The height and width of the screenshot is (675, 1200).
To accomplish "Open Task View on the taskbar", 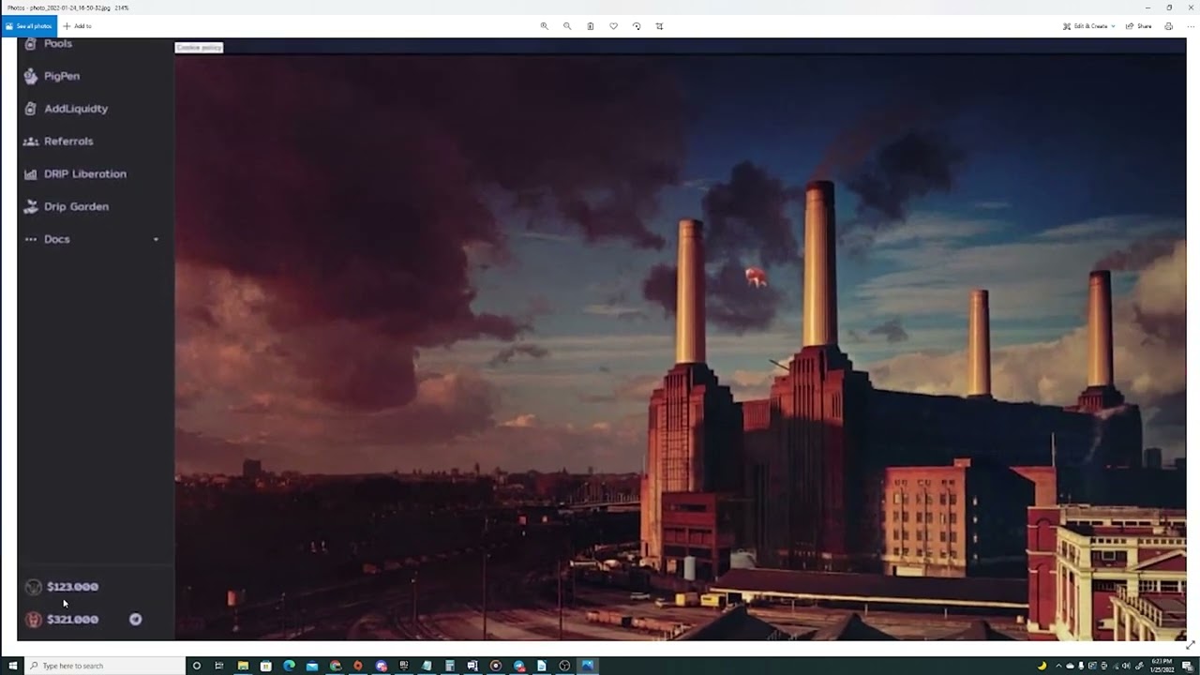I will 219,666.
